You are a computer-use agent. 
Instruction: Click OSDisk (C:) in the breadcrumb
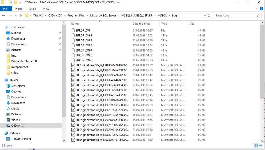pos(55,16)
